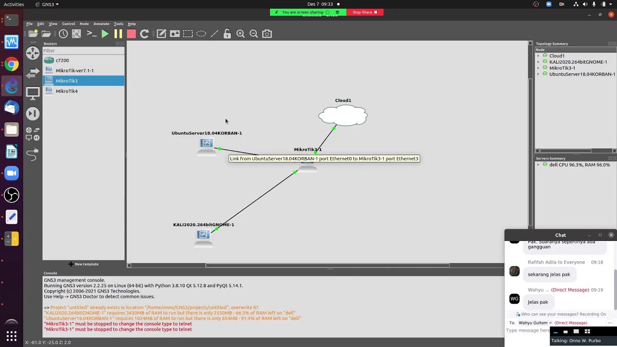This screenshot has height=347, width=617.
Task: Select the Draw rectangle tool
Action: 188,34
